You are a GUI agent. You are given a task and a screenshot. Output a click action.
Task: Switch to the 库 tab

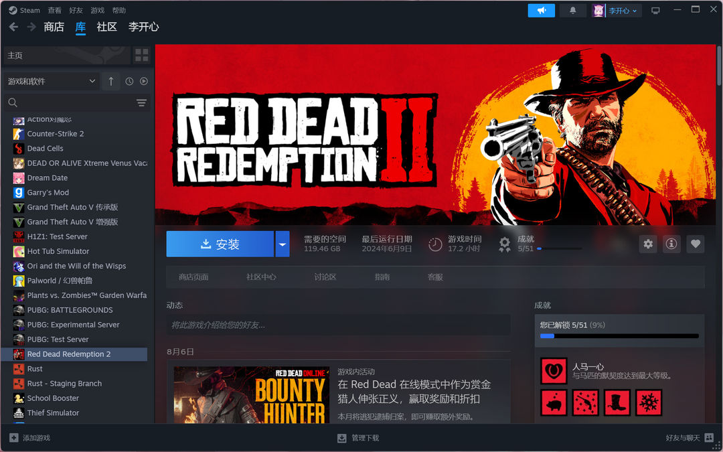click(x=80, y=27)
